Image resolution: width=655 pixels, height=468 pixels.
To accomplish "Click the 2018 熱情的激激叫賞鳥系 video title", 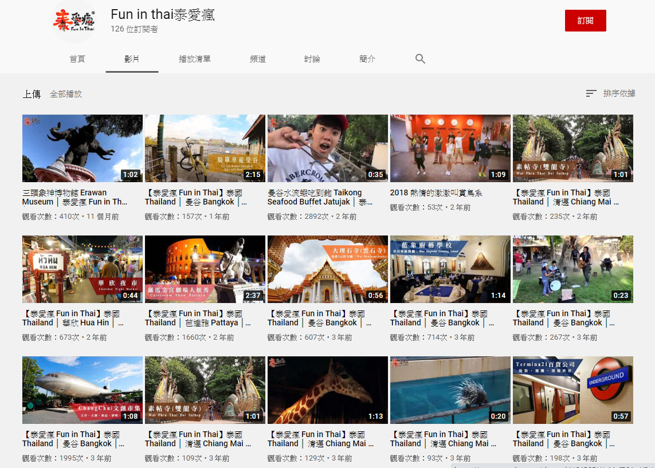I will [x=436, y=193].
